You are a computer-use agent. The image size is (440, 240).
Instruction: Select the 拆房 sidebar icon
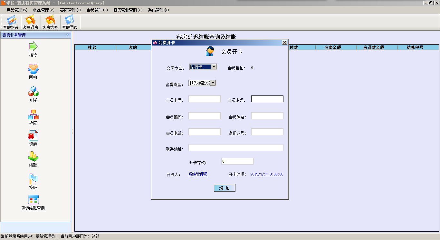point(33,115)
